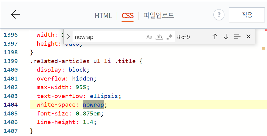267x136 pixels.
Task: Click the 8 of 9 match count
Action: (183, 37)
